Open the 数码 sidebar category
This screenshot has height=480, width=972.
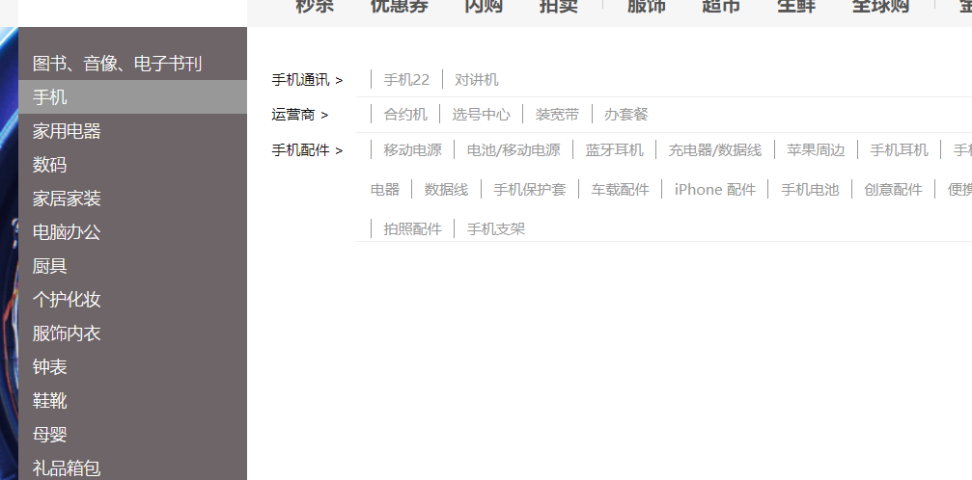pyautogui.click(x=49, y=164)
